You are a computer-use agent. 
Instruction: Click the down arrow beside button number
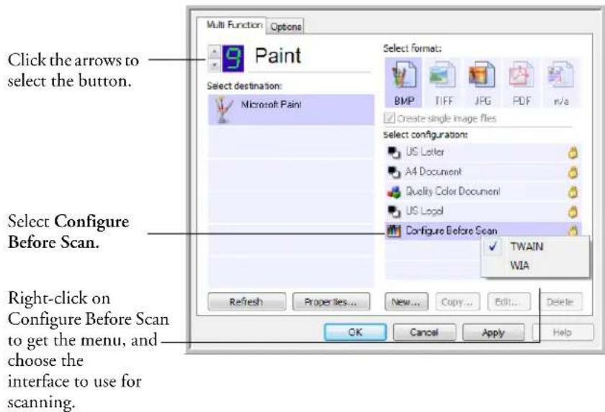[215, 65]
